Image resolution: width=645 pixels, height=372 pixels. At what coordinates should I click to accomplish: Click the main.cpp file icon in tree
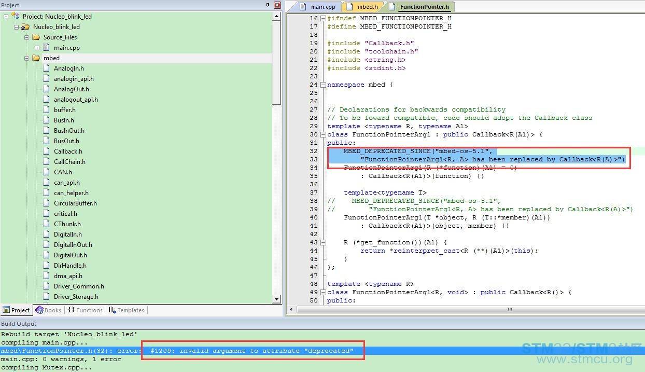point(47,48)
